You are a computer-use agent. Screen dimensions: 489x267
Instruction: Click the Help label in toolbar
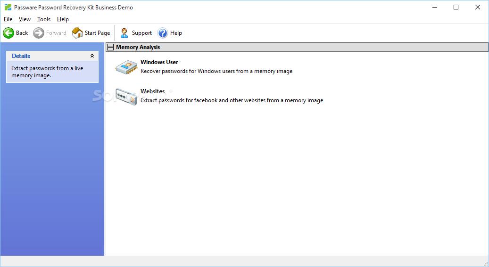coord(176,32)
